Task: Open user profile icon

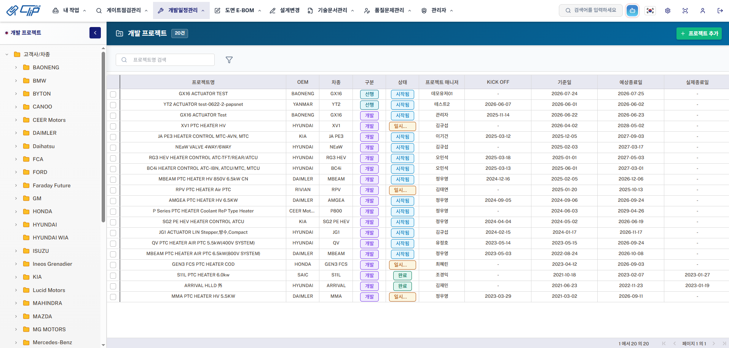Action: 703,11
